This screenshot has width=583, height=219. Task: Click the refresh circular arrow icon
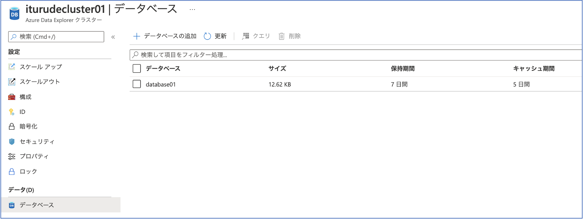coord(207,36)
